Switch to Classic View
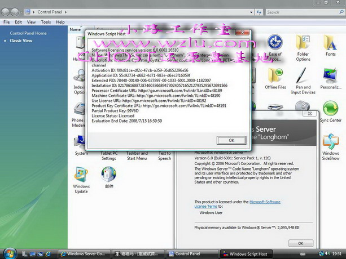The image size is (346, 259). point(21,41)
